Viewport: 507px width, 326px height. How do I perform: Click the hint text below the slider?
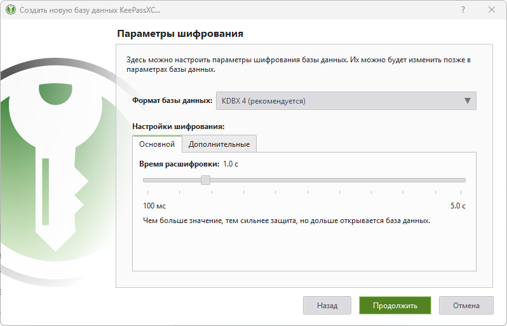pos(287,221)
